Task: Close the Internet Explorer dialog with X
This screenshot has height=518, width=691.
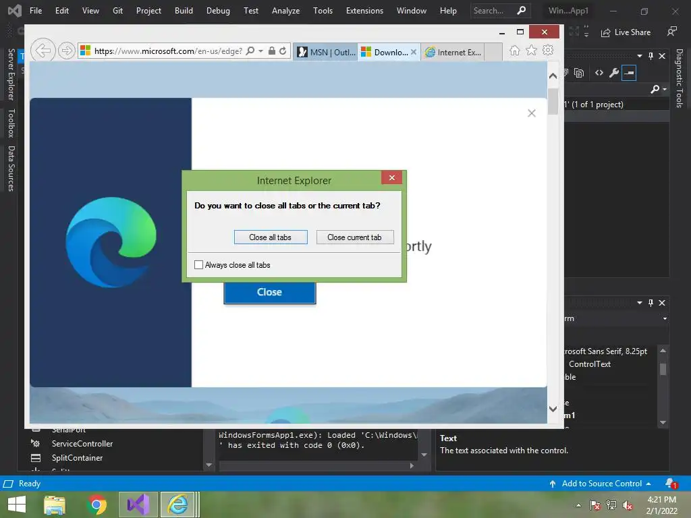Action: tap(392, 177)
